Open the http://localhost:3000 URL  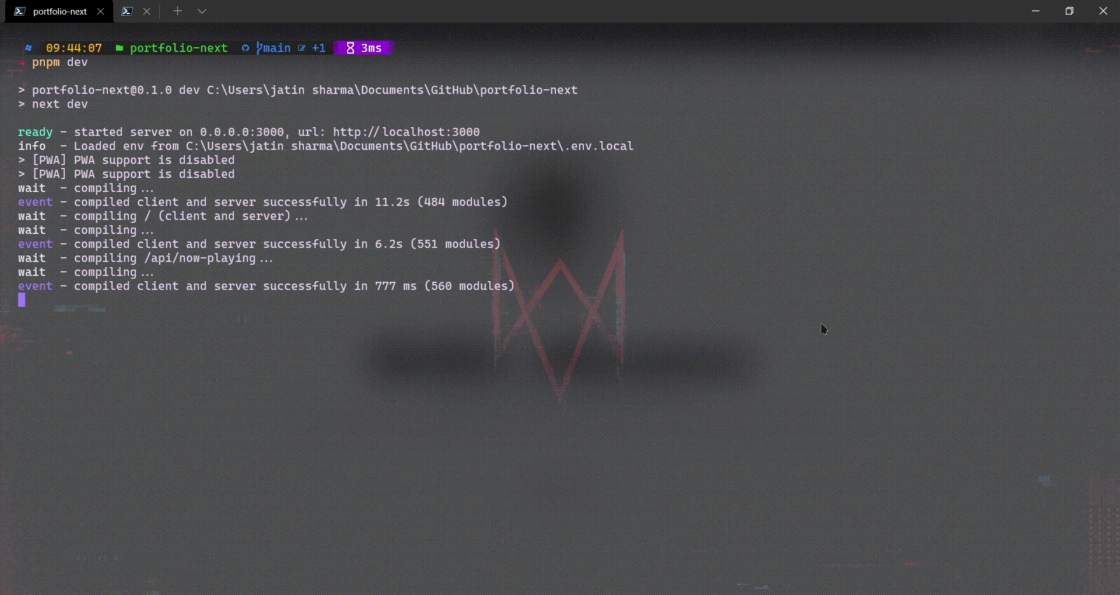407,132
